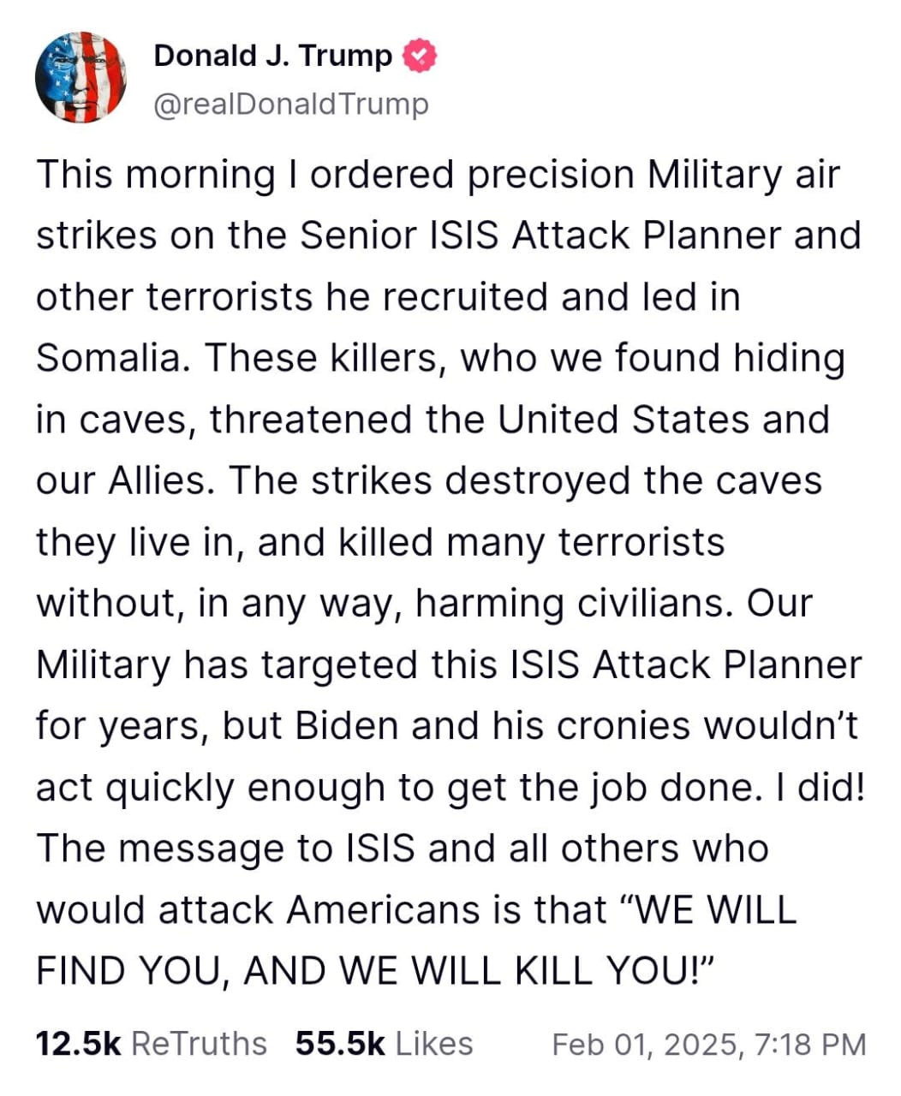Image resolution: width=901 pixels, height=1096 pixels.
Task: Open the @realDonaldTrump handle link
Action: coord(291,104)
